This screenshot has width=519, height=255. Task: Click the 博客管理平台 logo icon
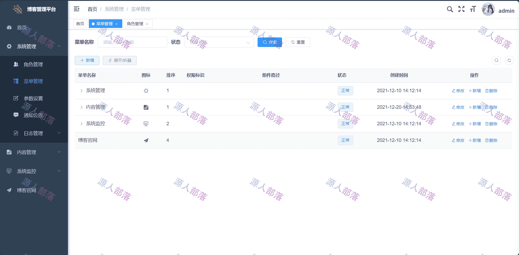pos(18,9)
